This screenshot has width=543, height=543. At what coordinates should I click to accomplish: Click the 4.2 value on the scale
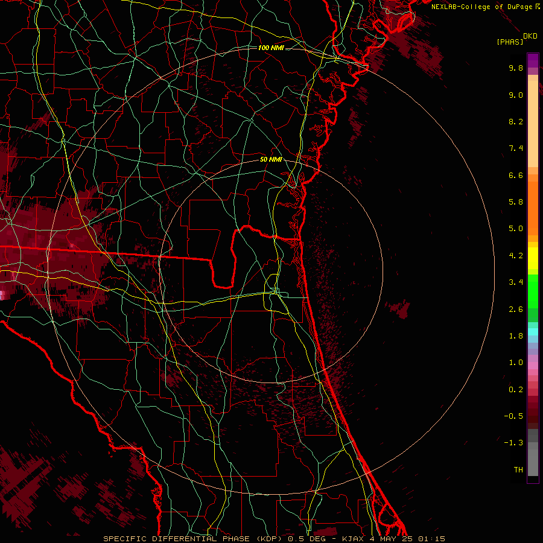(x=516, y=256)
